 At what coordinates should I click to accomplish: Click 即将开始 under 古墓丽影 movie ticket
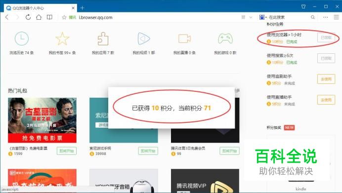[67, 151]
